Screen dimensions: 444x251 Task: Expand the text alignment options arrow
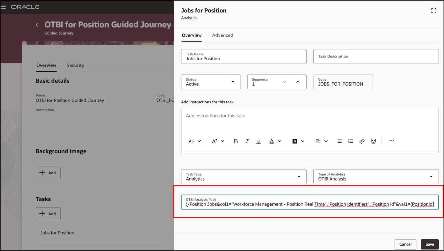point(326,141)
